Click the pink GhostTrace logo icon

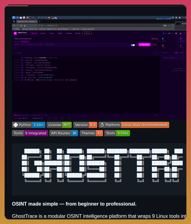[15, 33]
